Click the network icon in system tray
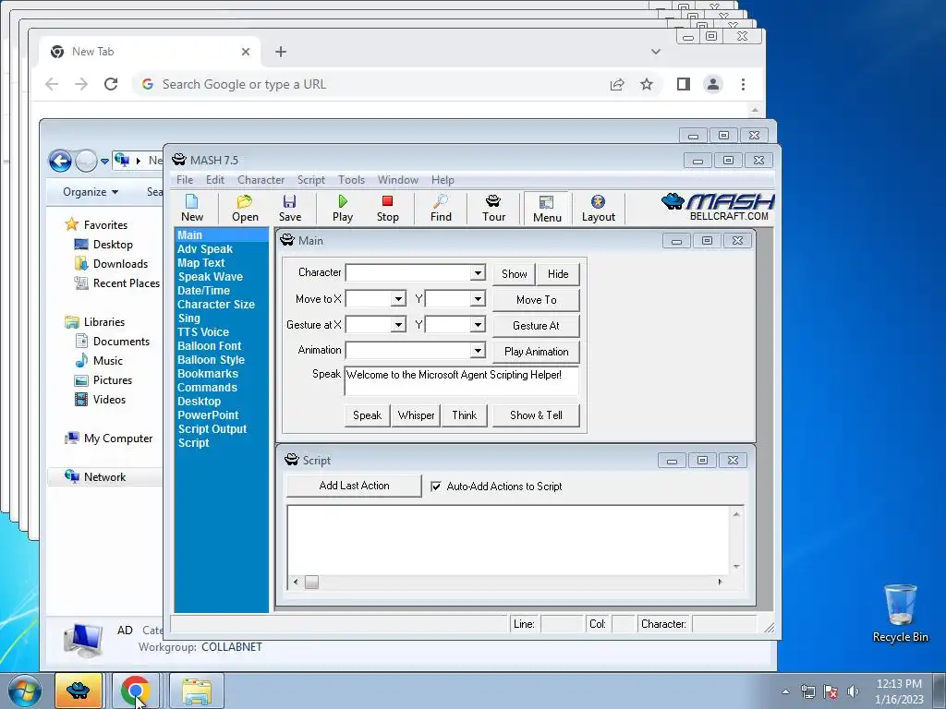The height and width of the screenshot is (709, 946). click(807, 691)
